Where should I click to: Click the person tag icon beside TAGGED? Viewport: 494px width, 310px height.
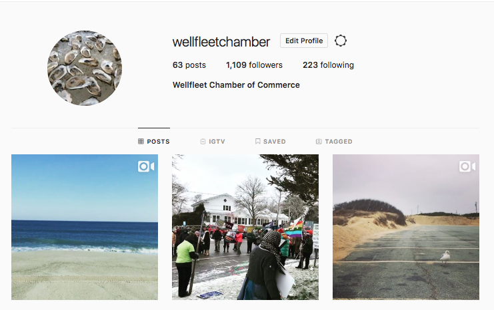click(x=319, y=142)
